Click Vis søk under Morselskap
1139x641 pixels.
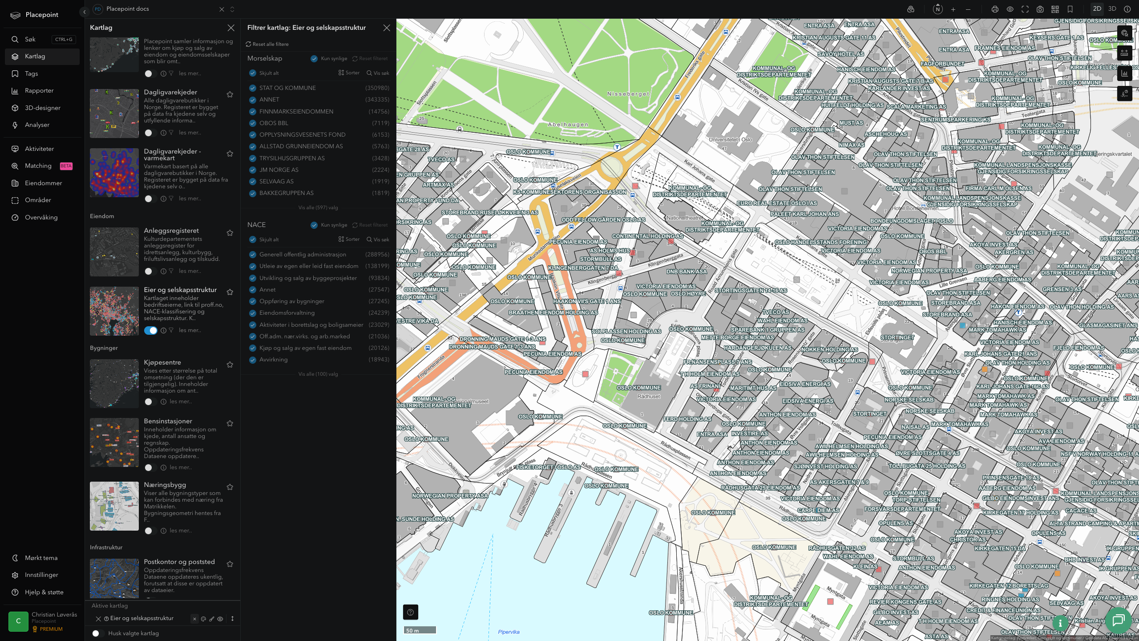click(378, 73)
